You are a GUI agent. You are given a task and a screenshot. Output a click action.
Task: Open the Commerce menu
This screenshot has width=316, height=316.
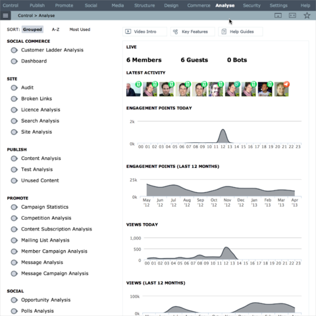[199, 5]
